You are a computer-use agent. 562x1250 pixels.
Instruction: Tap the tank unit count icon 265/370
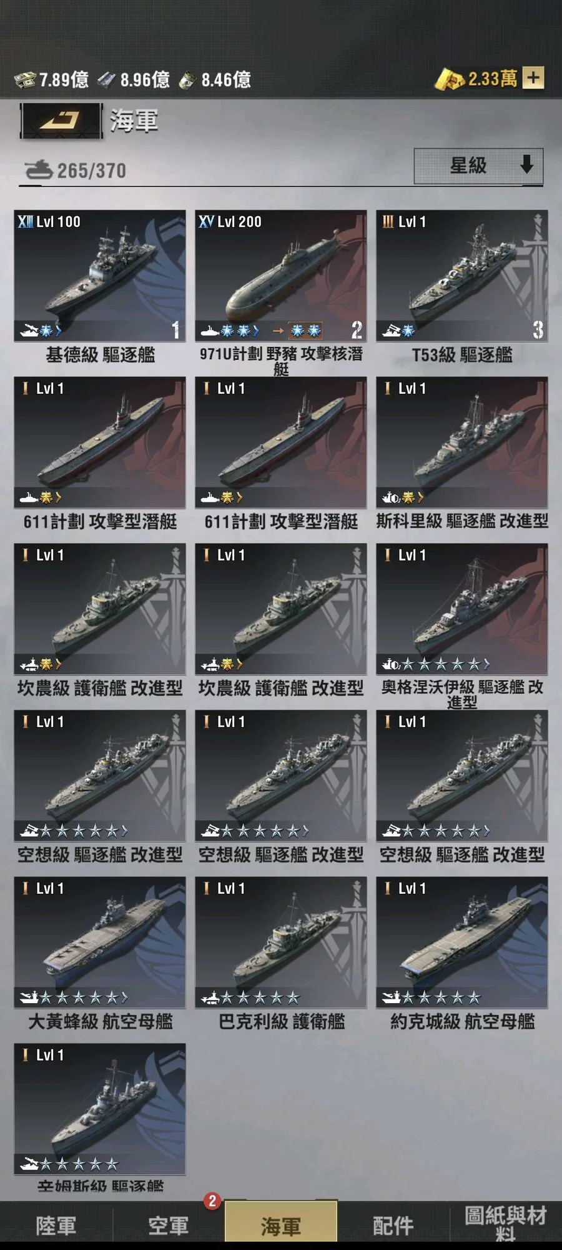[x=39, y=169]
